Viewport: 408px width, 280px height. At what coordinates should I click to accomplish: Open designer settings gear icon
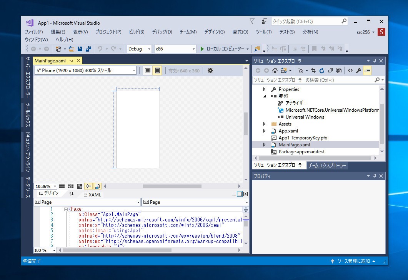tap(210, 70)
